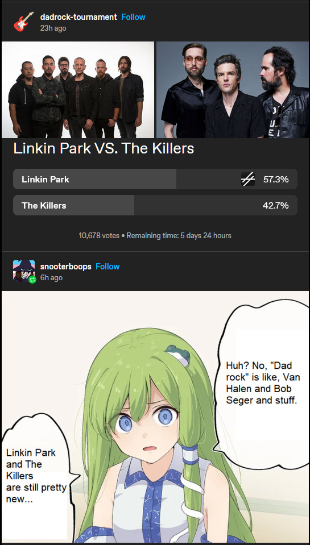Screen dimensions: 310x545
Task: Open the dadrock-tournament username link
Action: tap(78, 17)
